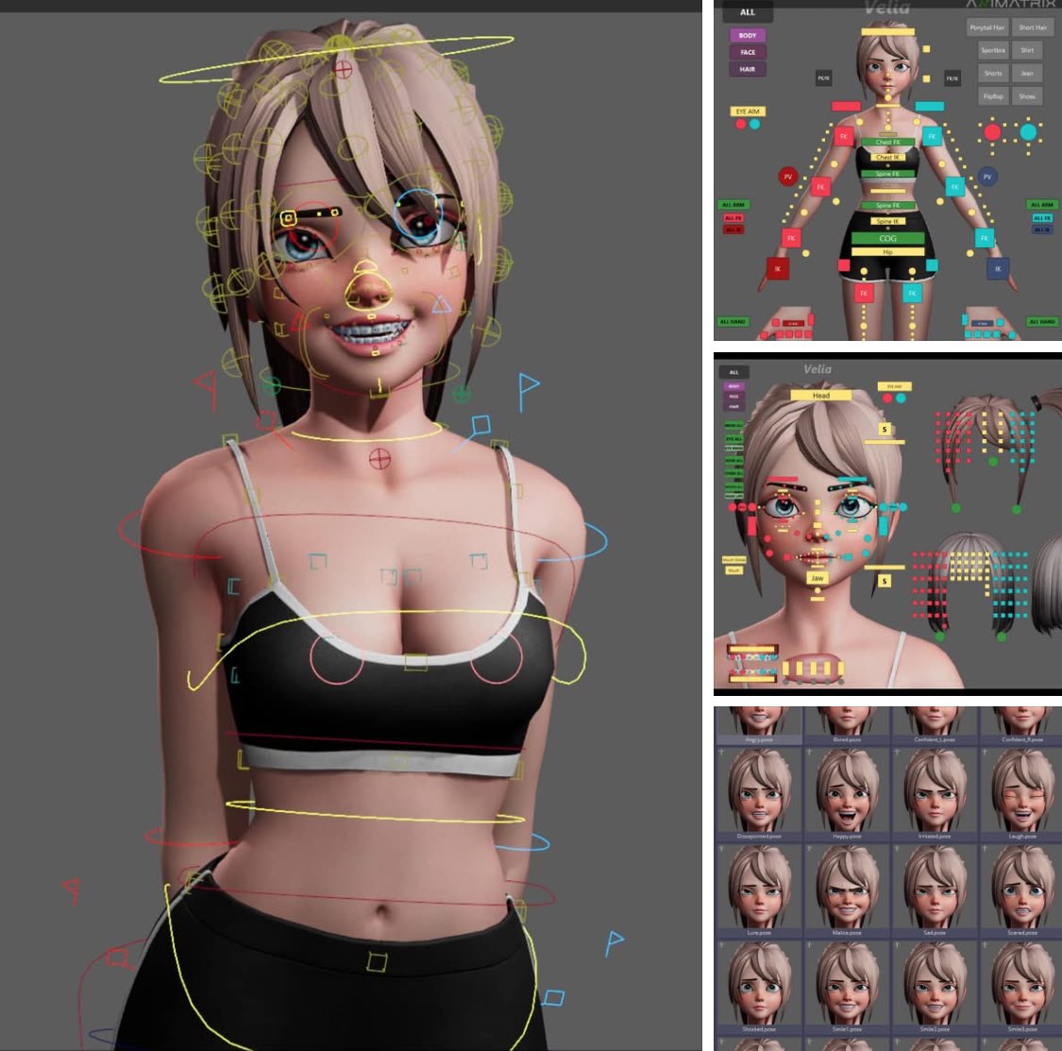This screenshot has height=1051, width=1062.
Task: Click ALL ARM button above cyan ALL FK
Action: (x=1042, y=205)
